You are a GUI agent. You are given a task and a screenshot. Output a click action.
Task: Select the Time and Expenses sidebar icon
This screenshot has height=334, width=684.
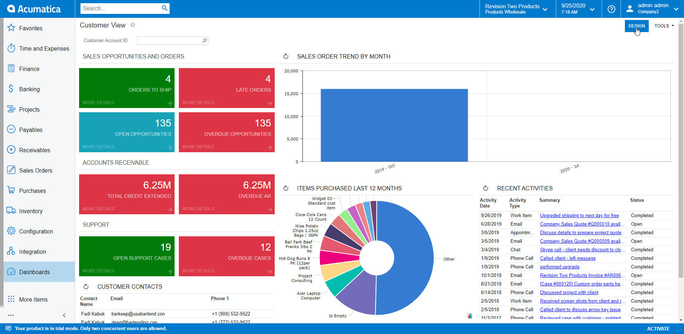click(x=11, y=48)
